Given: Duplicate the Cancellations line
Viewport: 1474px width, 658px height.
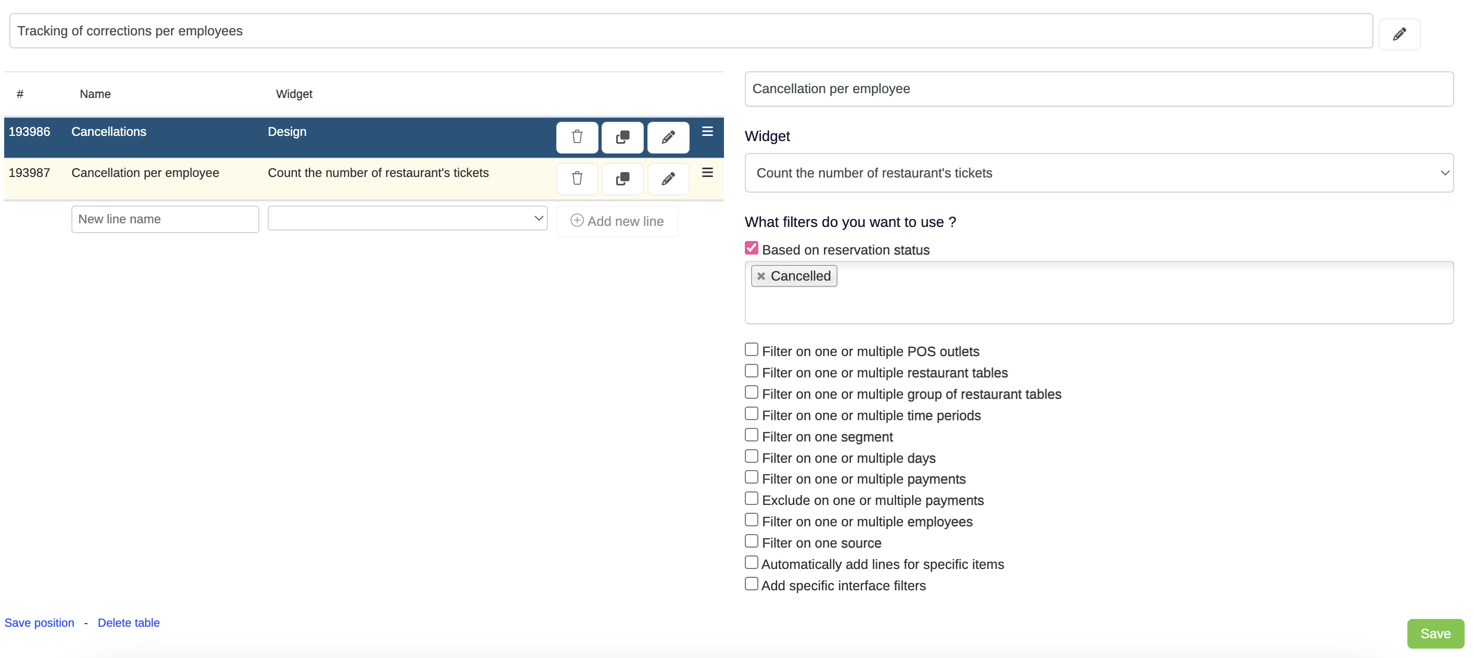Looking at the screenshot, I should pyautogui.click(x=622, y=137).
